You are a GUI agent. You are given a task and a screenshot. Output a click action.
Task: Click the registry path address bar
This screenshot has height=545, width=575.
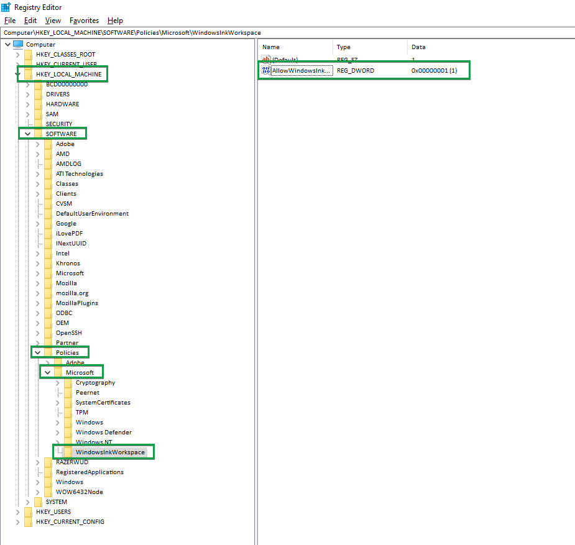pos(186,32)
